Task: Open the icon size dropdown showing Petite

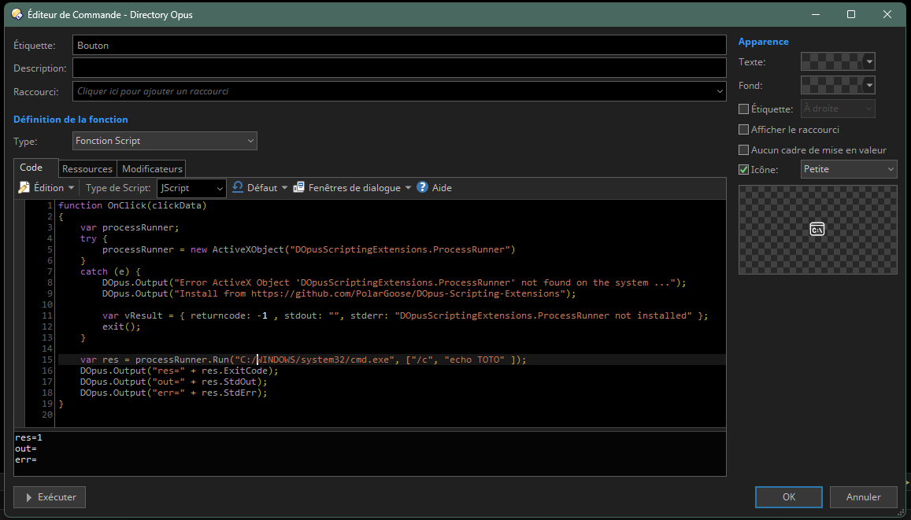Action: (849, 169)
